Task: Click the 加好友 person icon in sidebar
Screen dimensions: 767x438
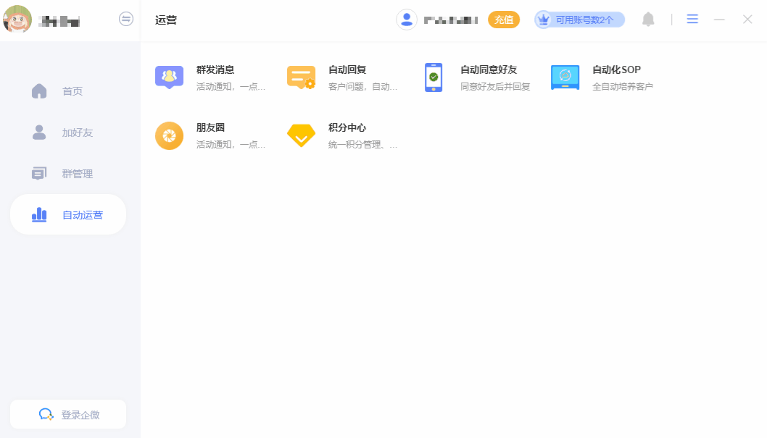Action: point(39,132)
